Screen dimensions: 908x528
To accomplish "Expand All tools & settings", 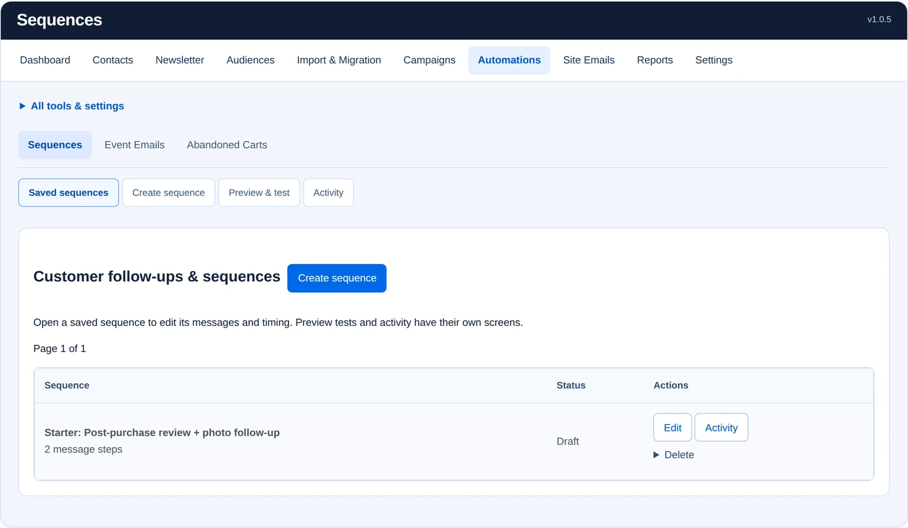I will tap(72, 106).
